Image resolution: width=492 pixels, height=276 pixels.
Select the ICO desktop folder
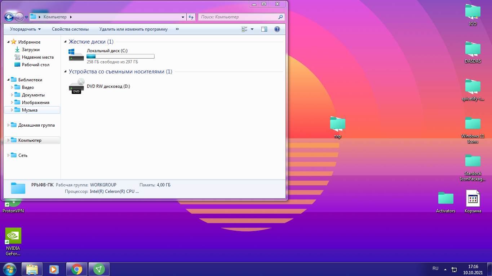coord(473,15)
